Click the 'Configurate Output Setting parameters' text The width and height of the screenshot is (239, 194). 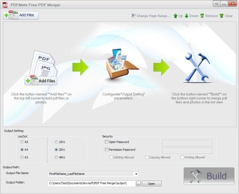point(123,96)
